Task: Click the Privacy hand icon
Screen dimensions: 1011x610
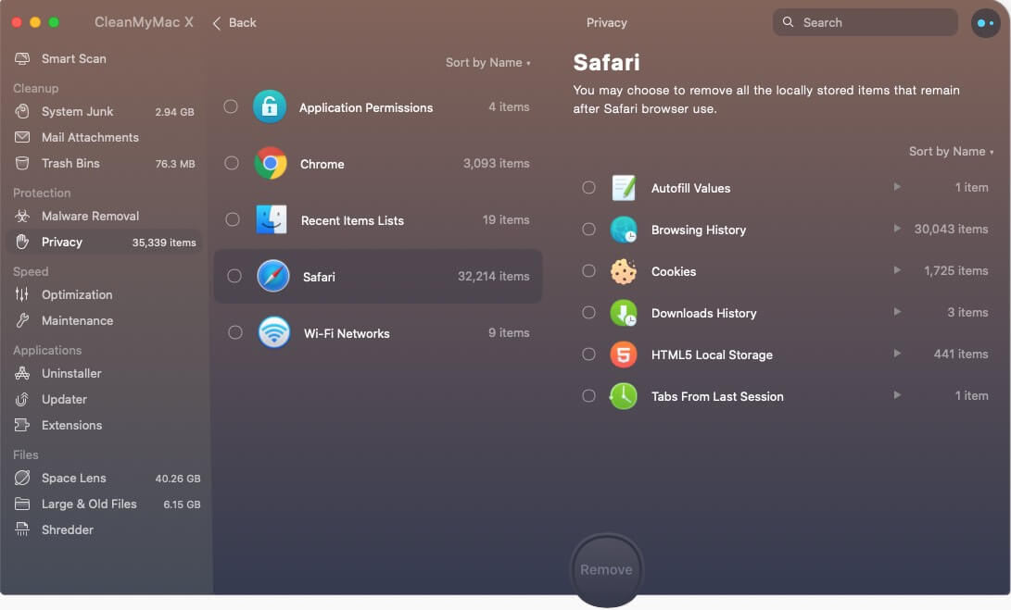Action: (22, 243)
